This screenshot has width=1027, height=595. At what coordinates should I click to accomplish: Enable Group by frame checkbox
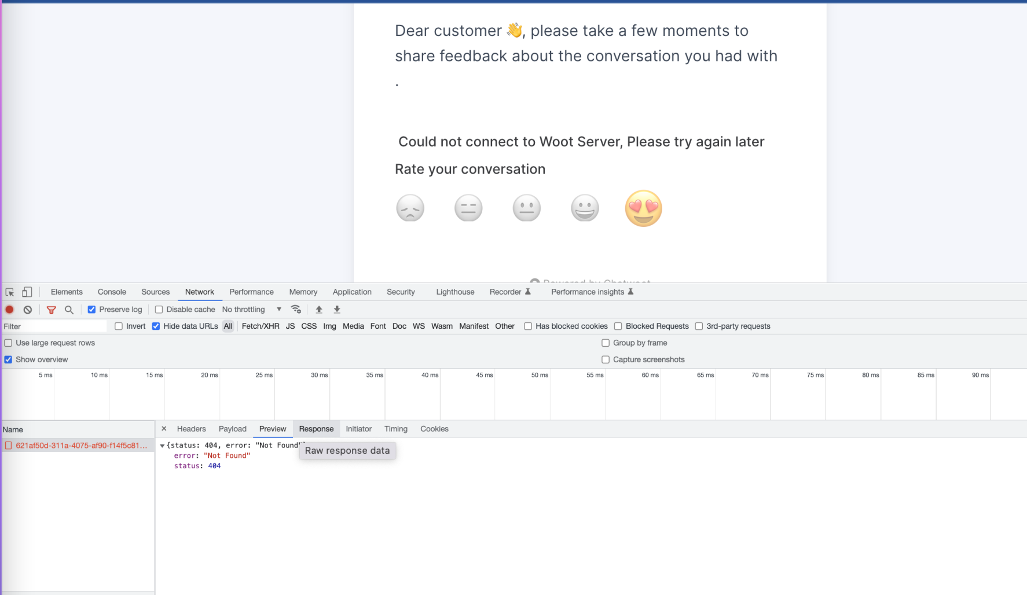point(606,343)
